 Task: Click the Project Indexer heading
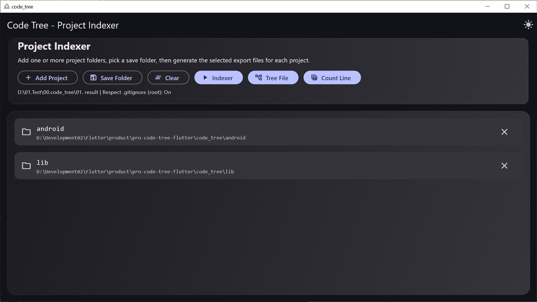[54, 46]
